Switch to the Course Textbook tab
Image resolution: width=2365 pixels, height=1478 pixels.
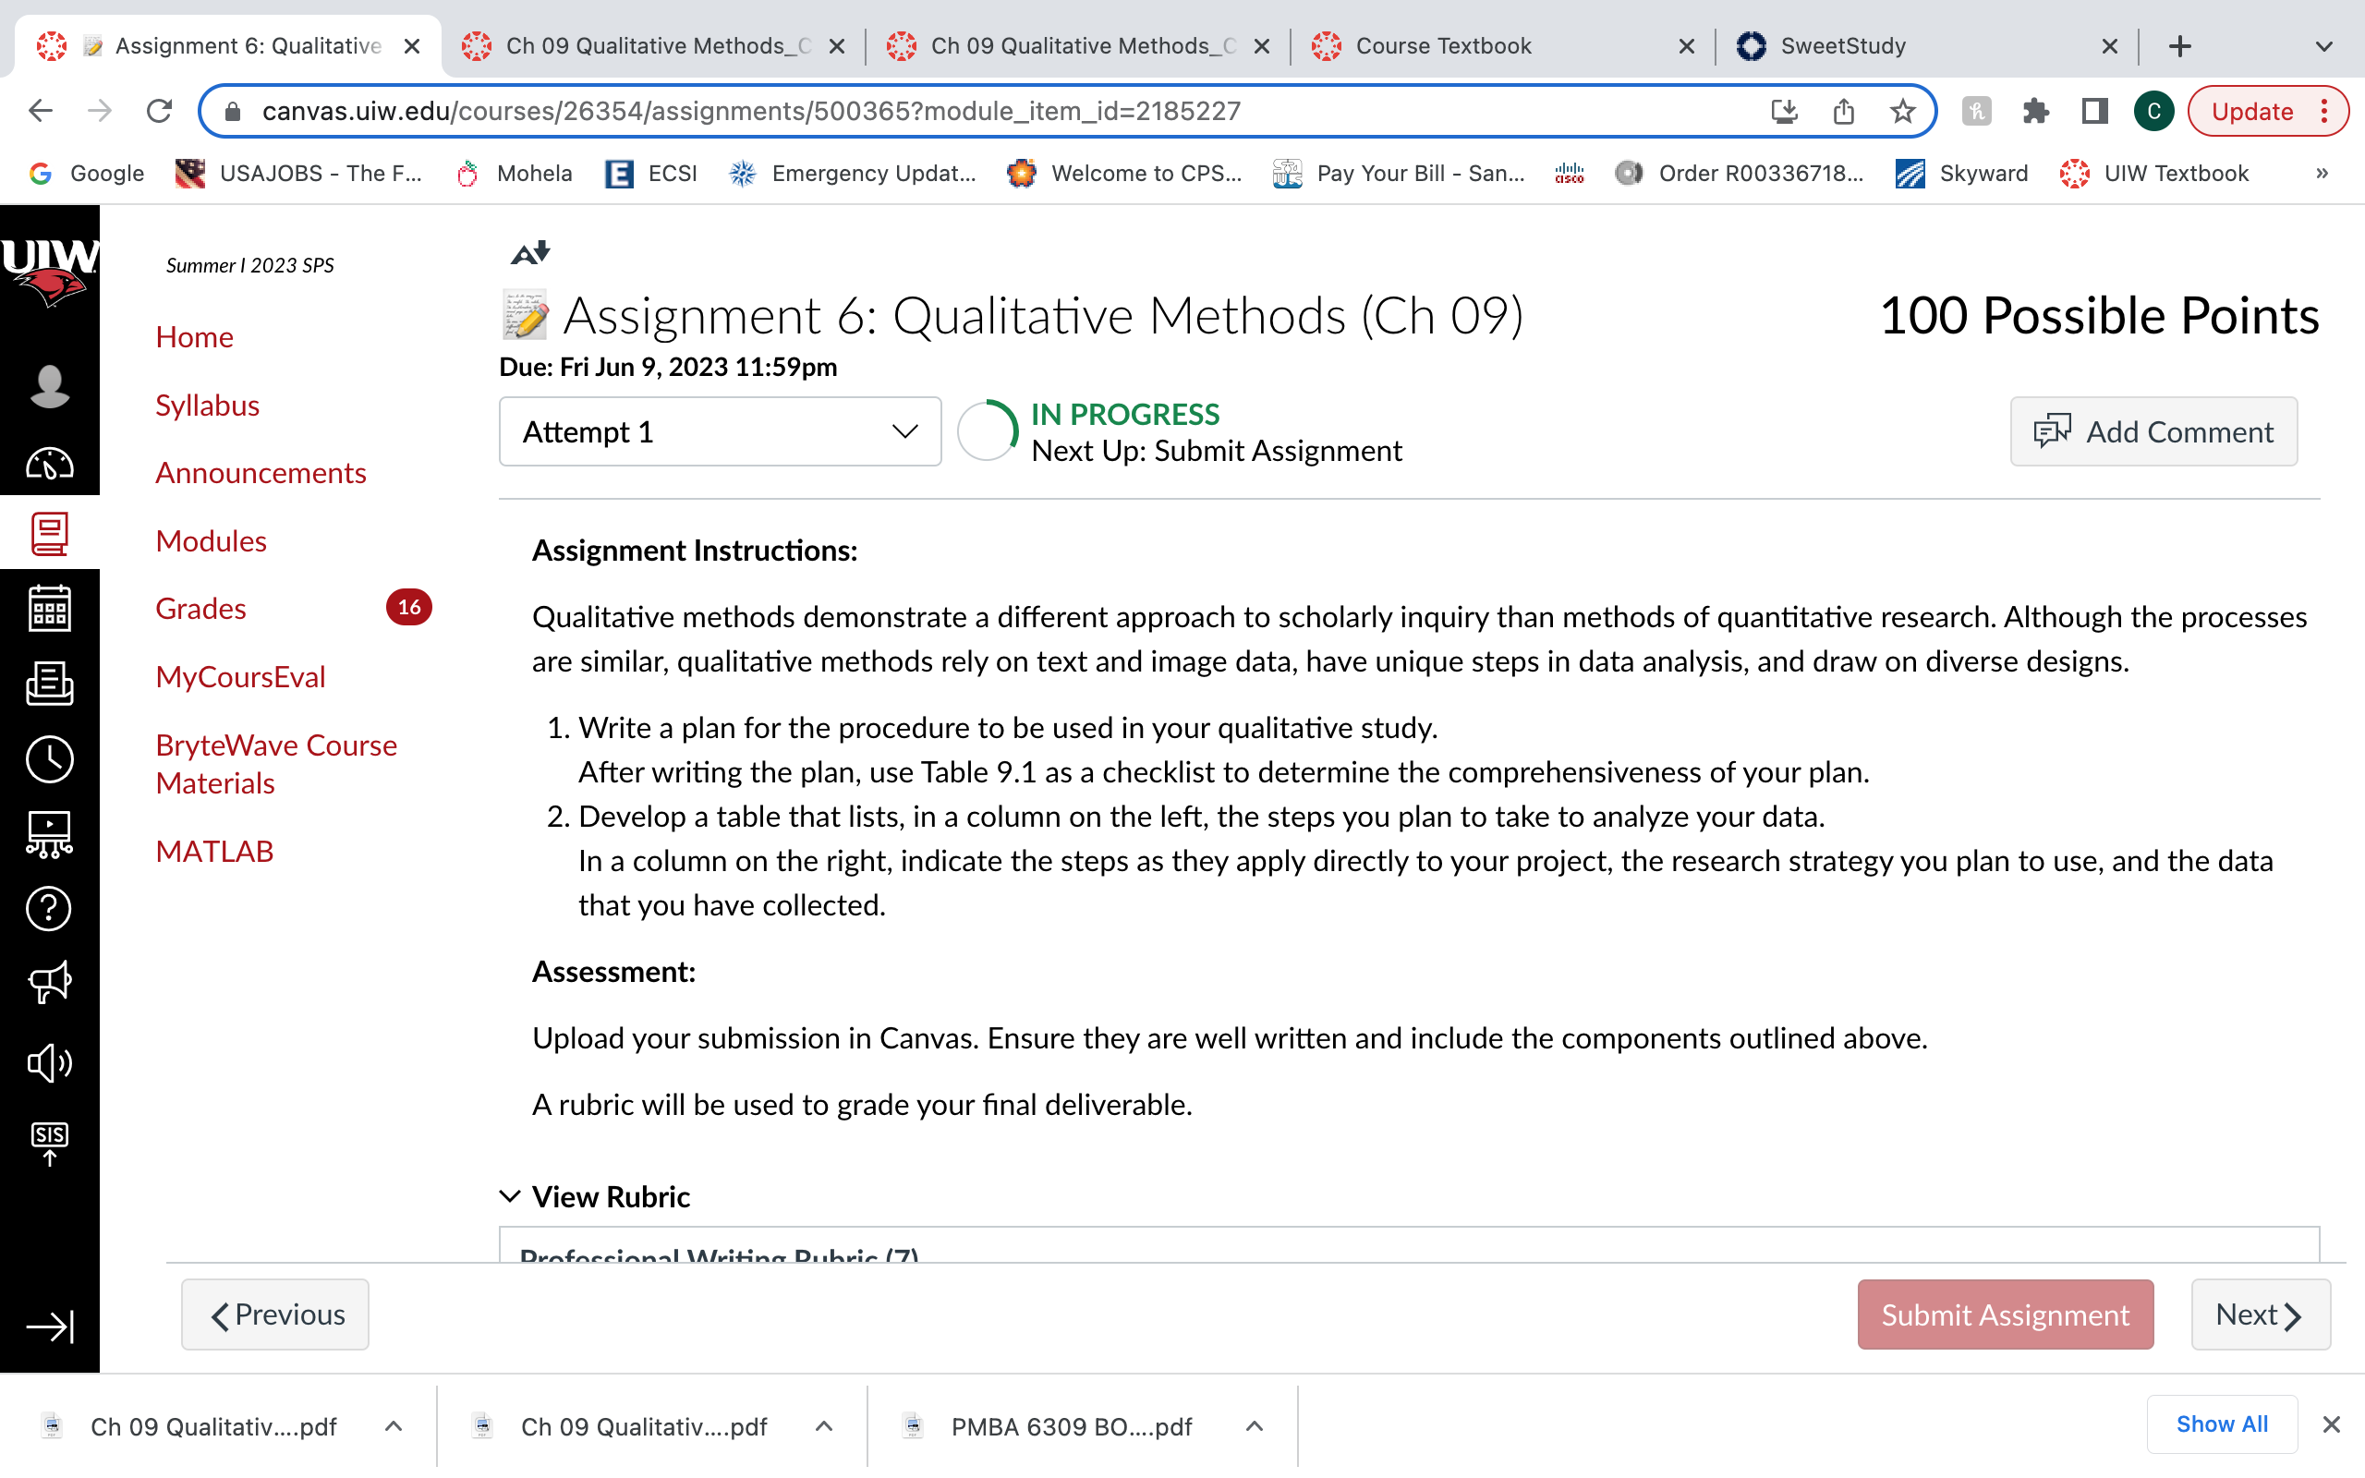(x=1503, y=46)
